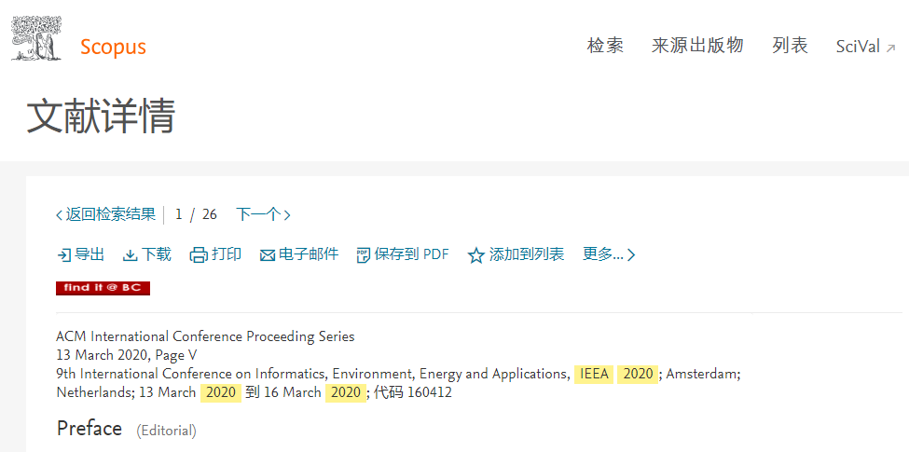
Task: Click the find it @ BC button
Action: [x=103, y=288]
